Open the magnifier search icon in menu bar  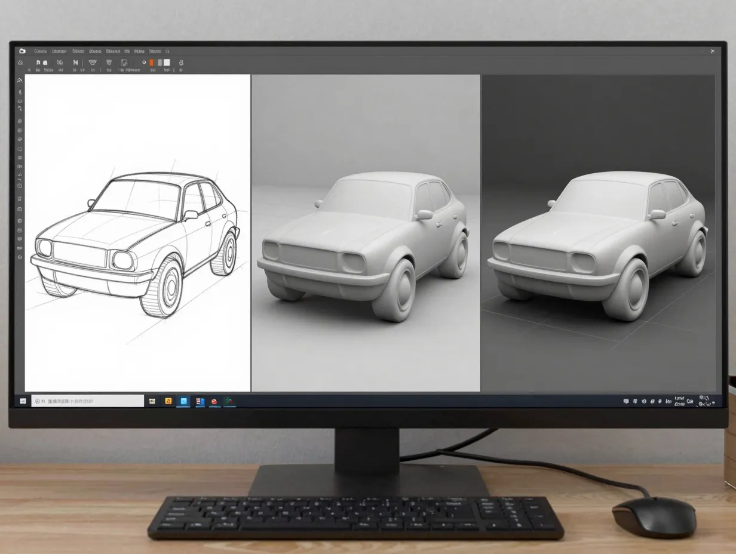tap(167, 51)
